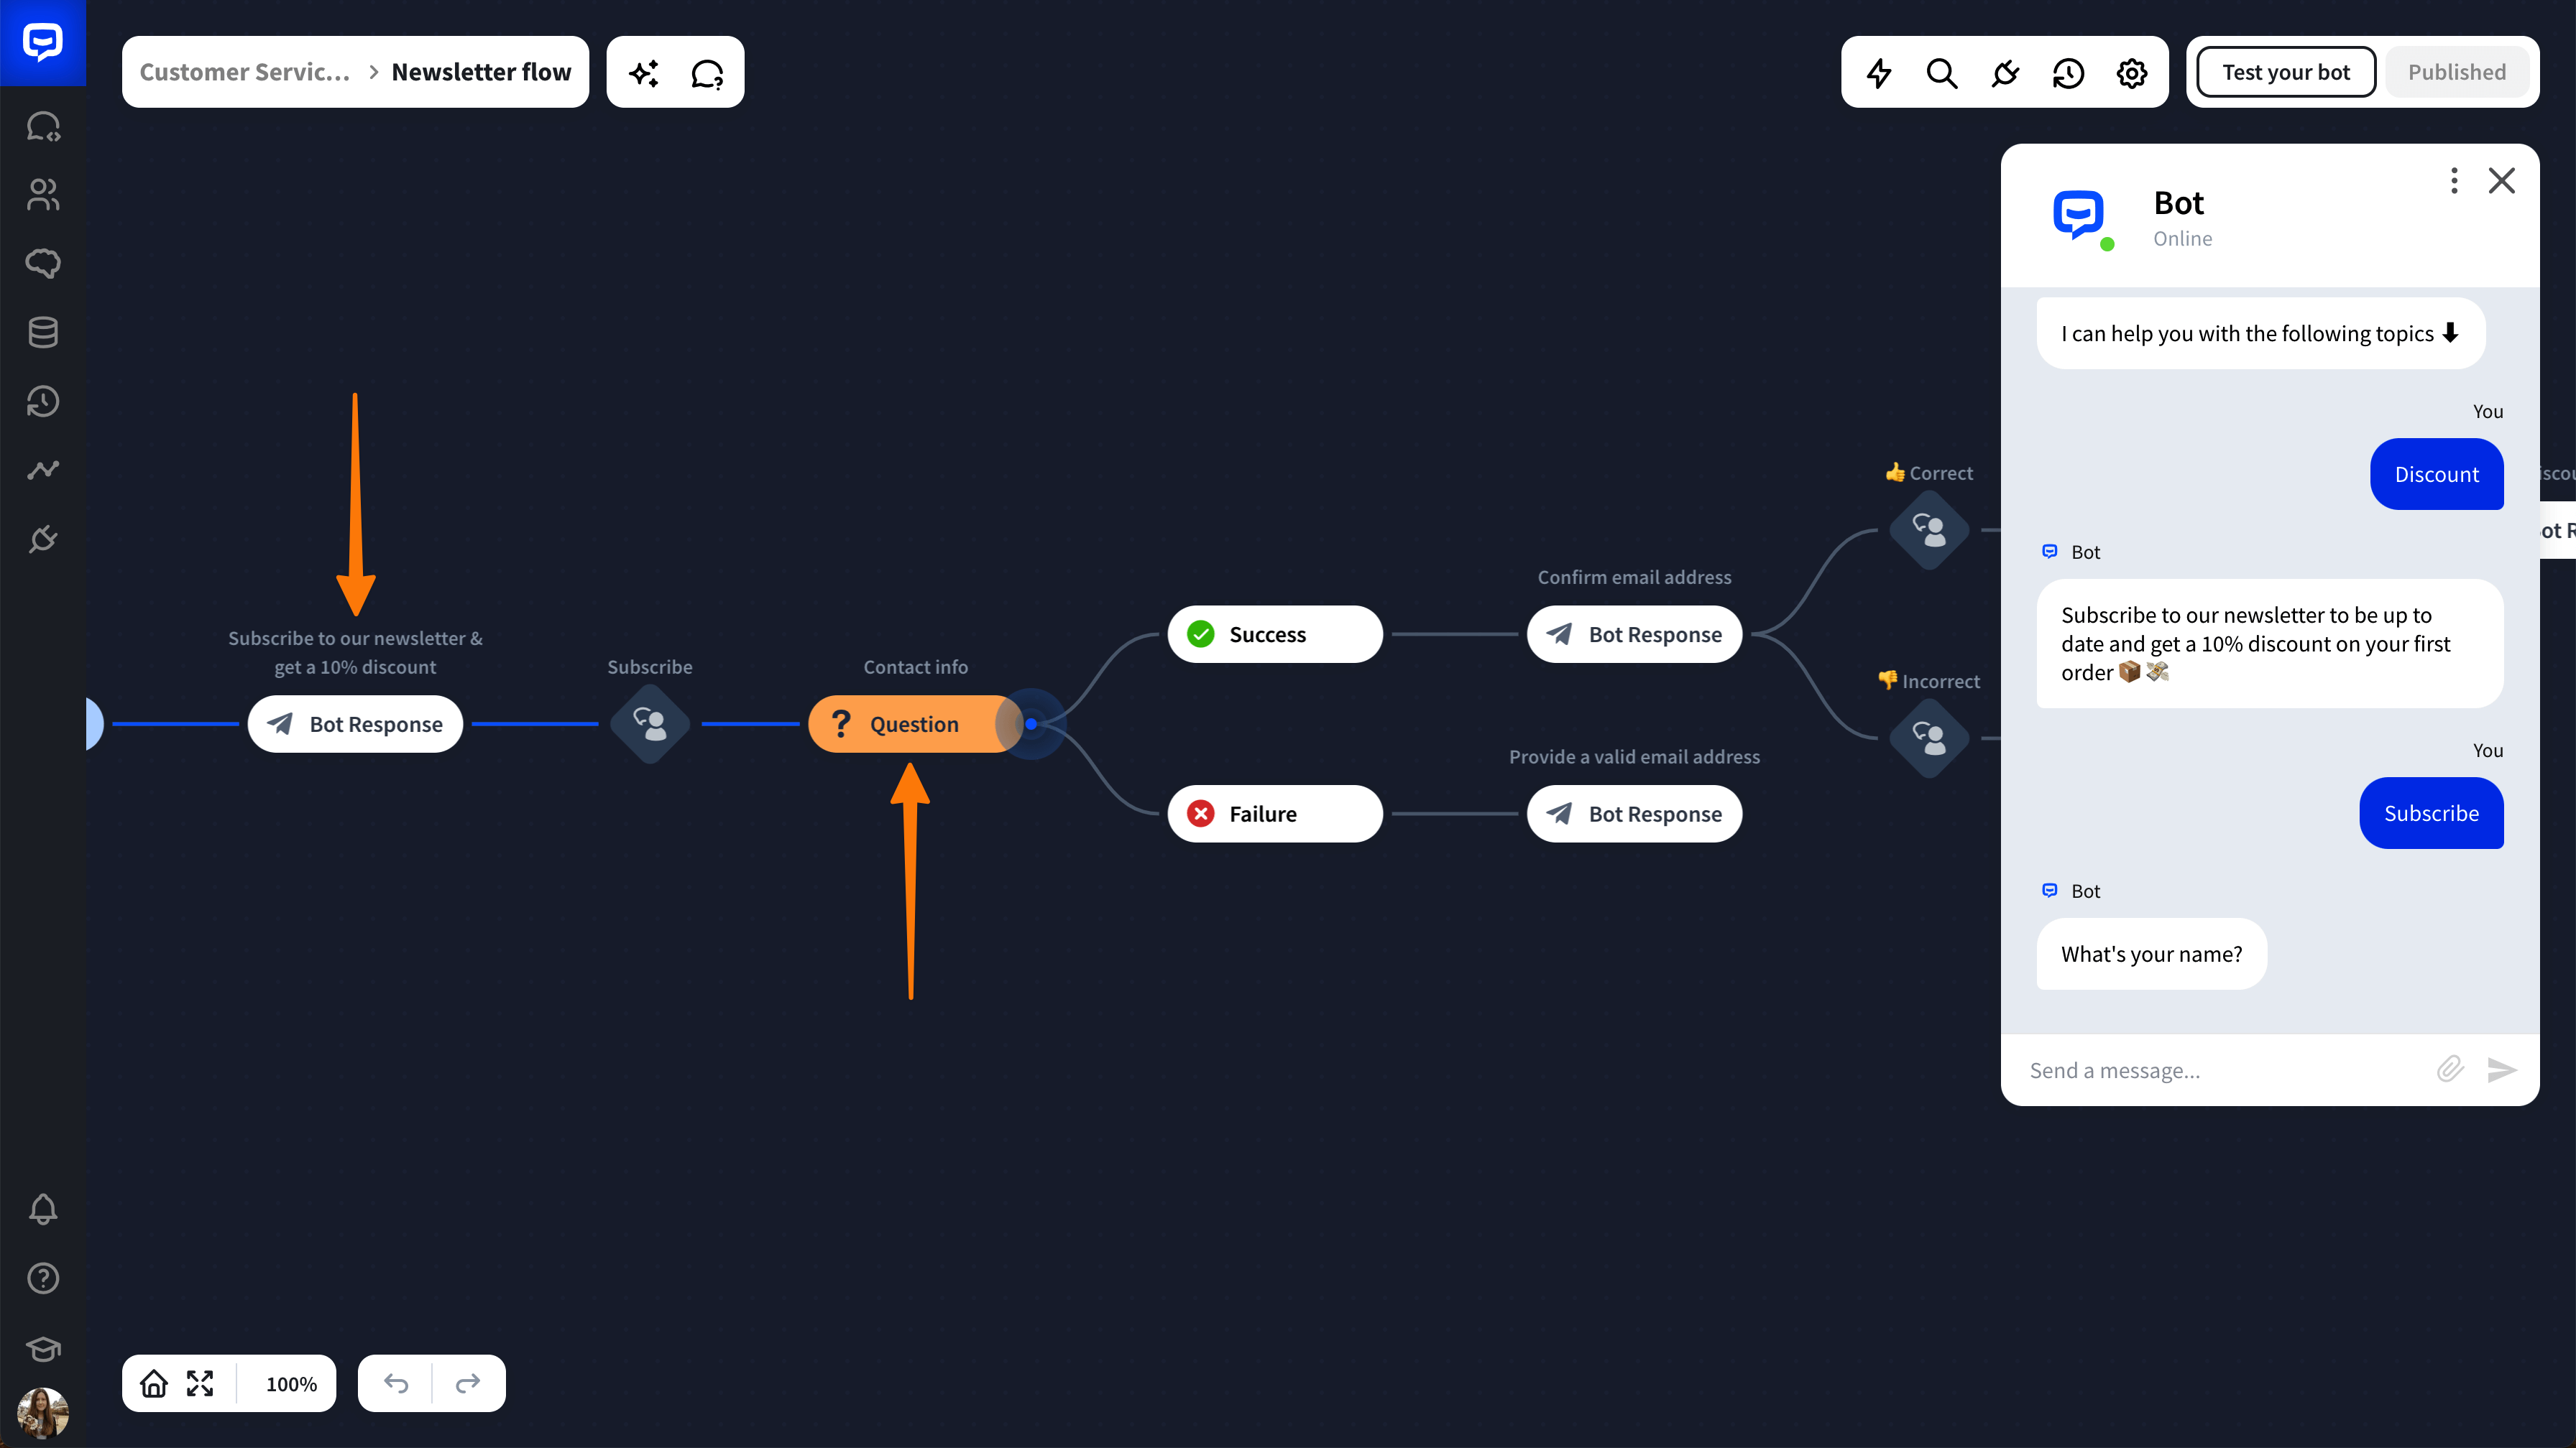Open the chat widget three-dot menu
The width and height of the screenshot is (2576, 1448).
coord(2454,181)
